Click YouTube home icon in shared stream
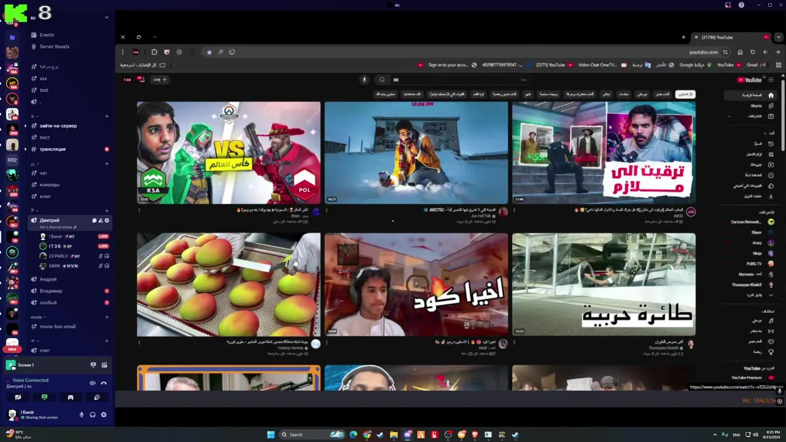This screenshot has width=786, height=442. pyautogui.click(x=771, y=95)
